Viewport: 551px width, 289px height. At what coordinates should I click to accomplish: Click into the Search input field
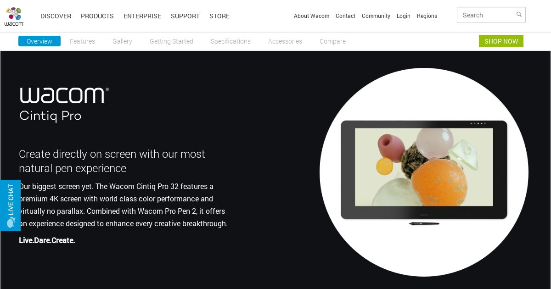tap(487, 15)
